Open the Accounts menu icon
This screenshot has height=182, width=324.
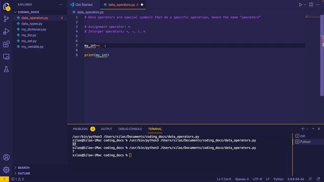coord(6,157)
